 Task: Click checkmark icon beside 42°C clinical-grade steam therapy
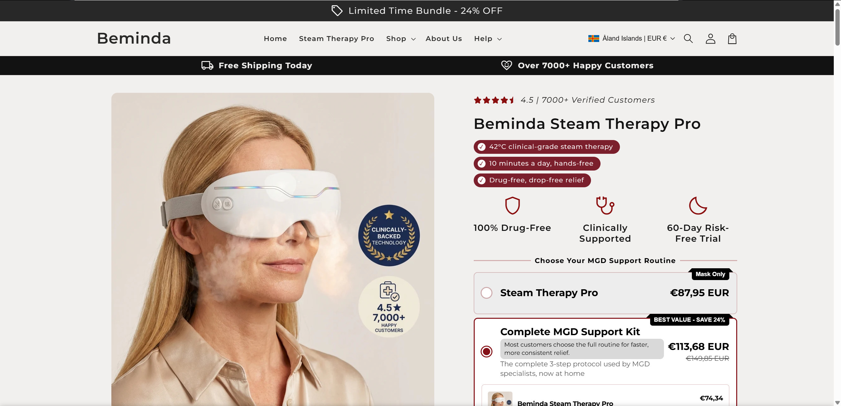[481, 147]
